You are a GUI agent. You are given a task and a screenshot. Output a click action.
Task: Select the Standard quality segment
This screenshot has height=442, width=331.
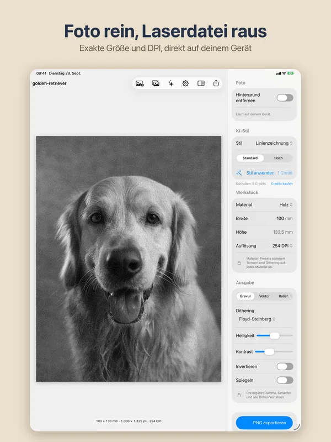click(x=250, y=158)
